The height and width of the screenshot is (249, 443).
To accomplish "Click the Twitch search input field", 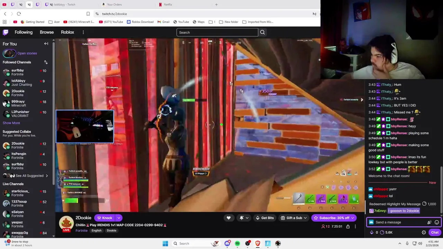I will (217, 33).
